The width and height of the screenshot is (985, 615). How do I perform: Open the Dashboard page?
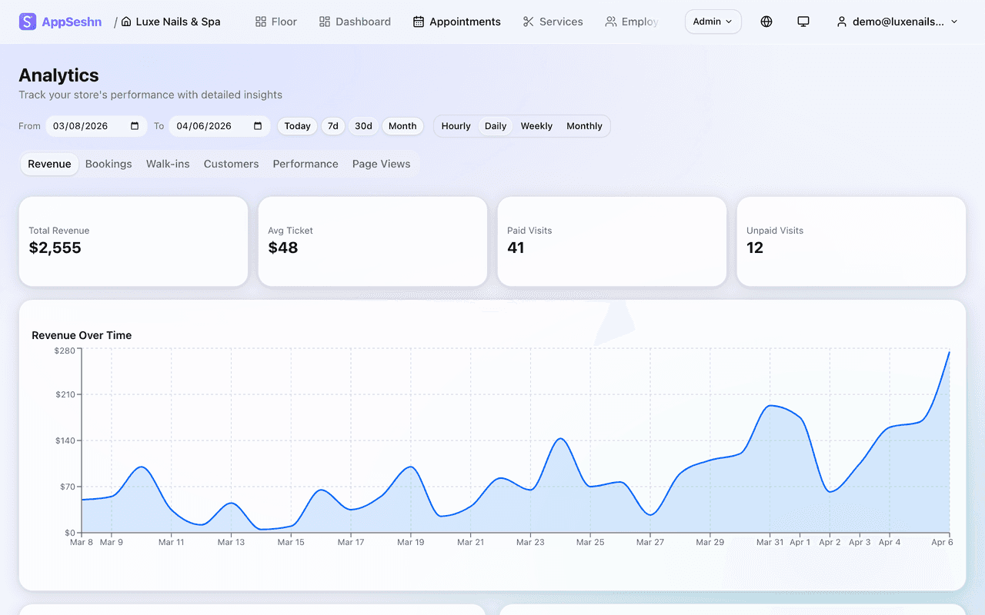pos(356,22)
